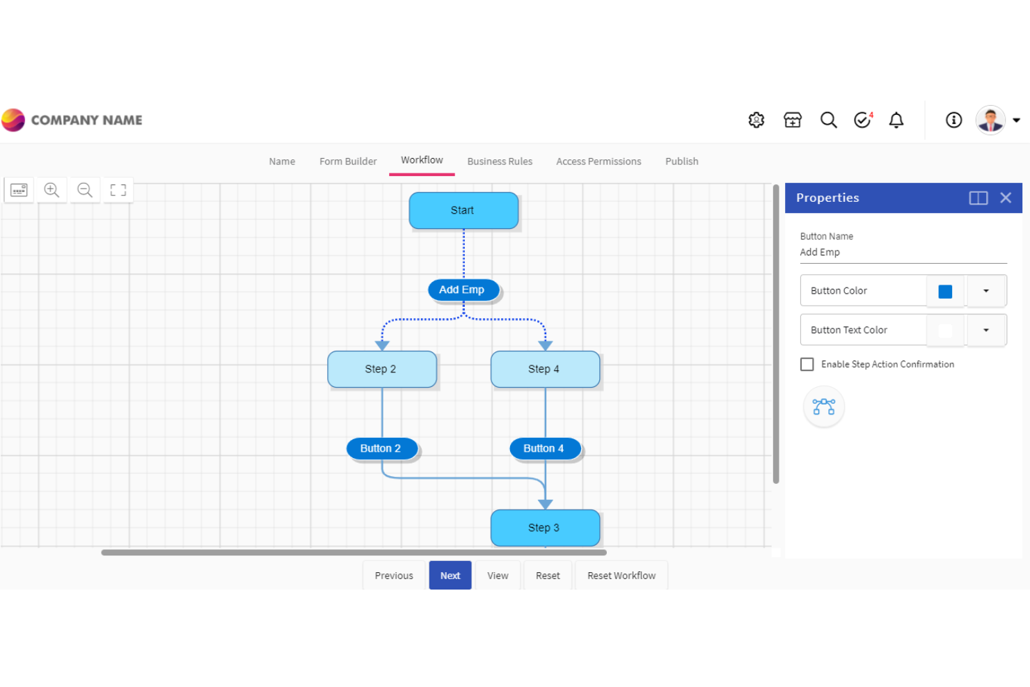Open the Button Text Color dropdown
This screenshot has width=1030, height=687.
coord(987,330)
